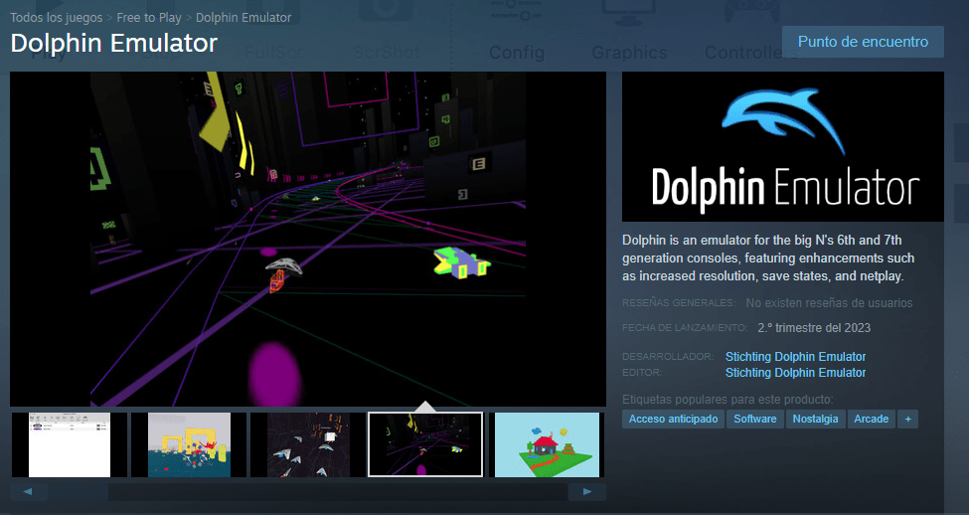Open the 'Todos los juegos' breadcrumb

click(57, 17)
